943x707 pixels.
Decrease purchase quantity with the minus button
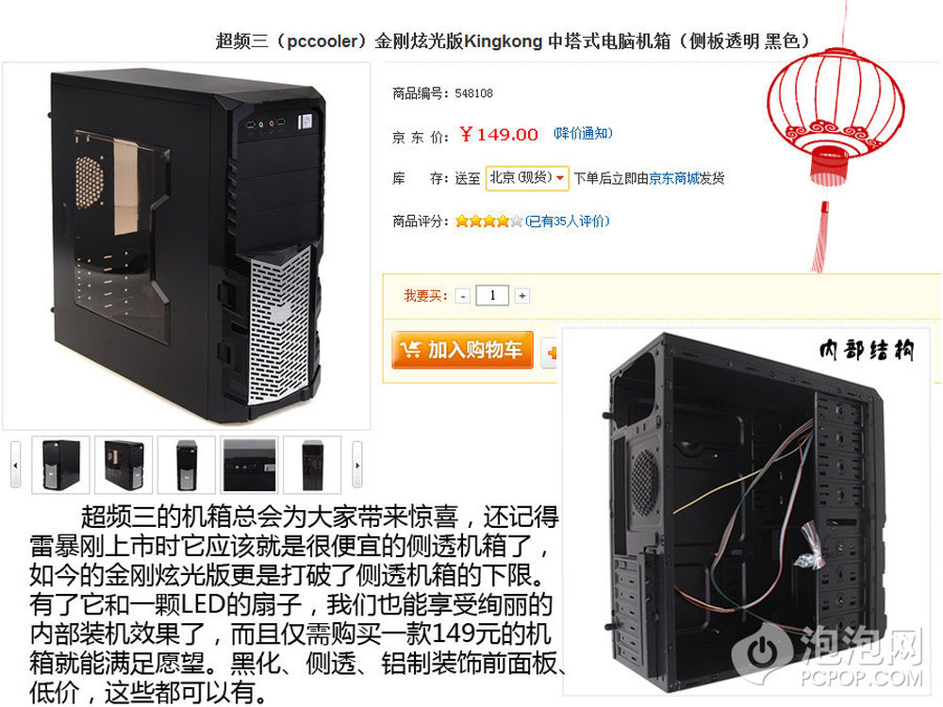point(462,296)
